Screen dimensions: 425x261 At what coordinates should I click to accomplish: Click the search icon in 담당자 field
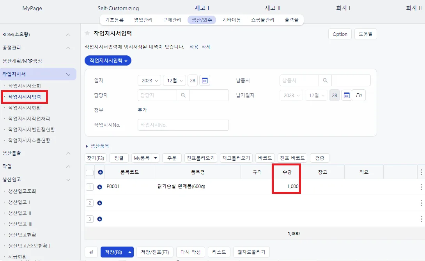[x=183, y=96]
